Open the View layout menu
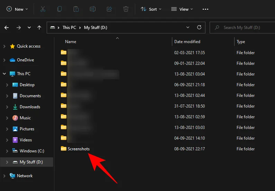The height and width of the screenshot is (191, 275). tap(182, 9)
